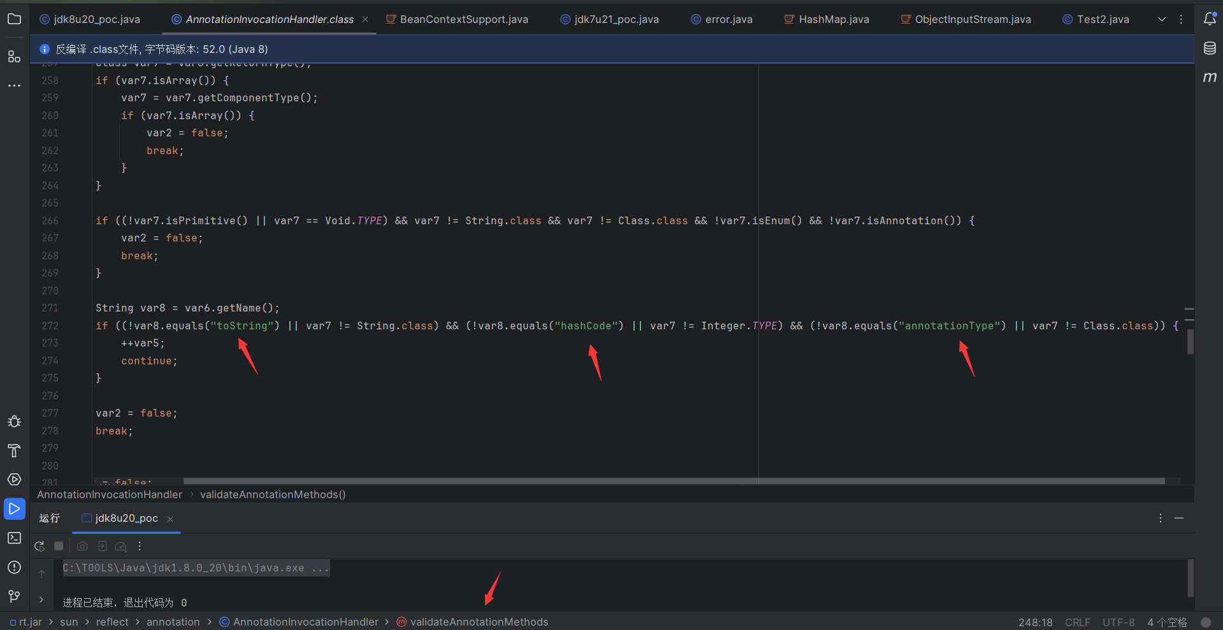The width and height of the screenshot is (1223, 630).
Task: Open the Problems tool window
Action: tap(14, 568)
